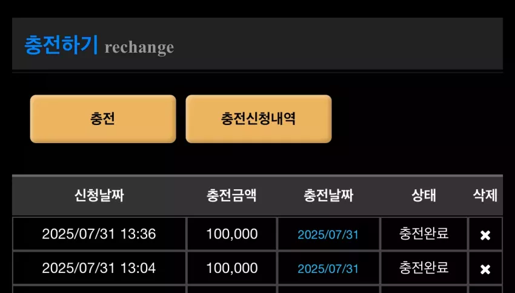Click 2025/07/31 13:04 request date cell
Screen dimensions: 515x293
(x=99, y=268)
